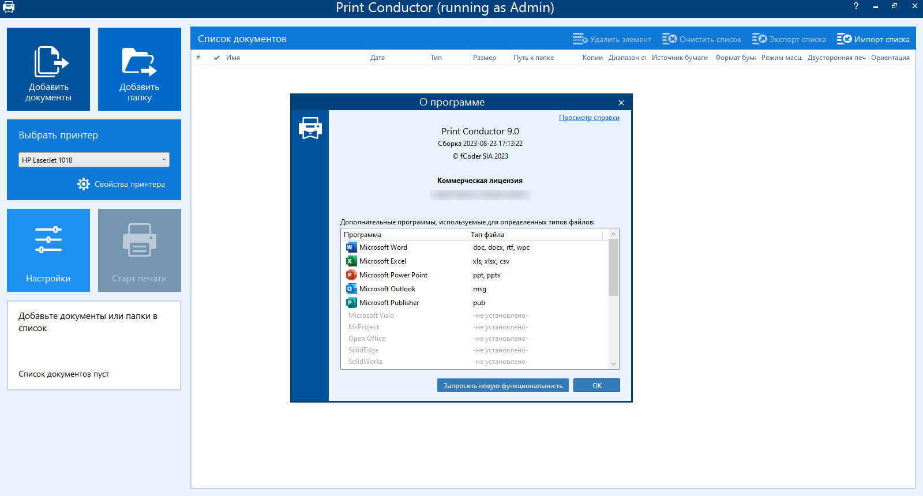Sort documents by the Дата column header
923x496 pixels.
[377, 58]
